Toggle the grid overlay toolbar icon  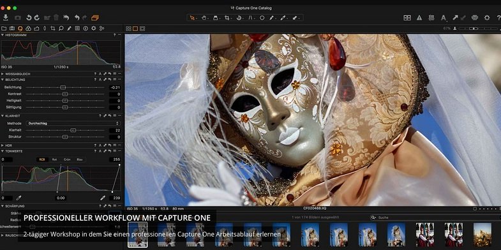click(x=431, y=18)
